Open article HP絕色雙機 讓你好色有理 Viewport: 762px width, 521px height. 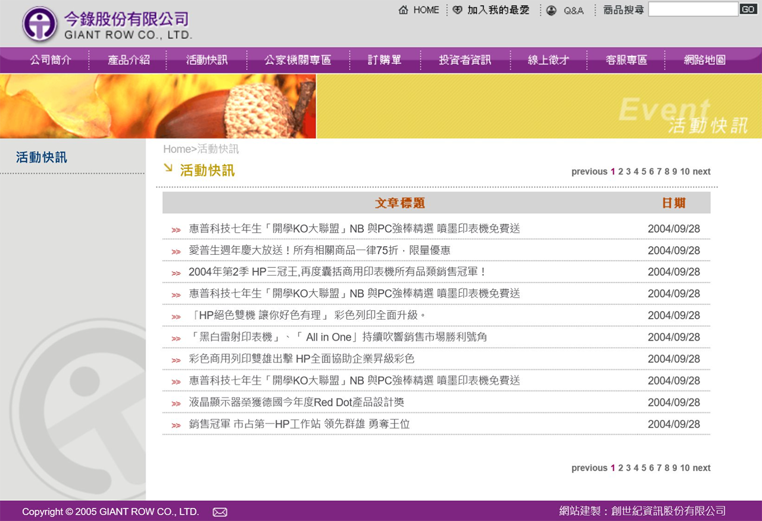pyautogui.click(x=308, y=316)
